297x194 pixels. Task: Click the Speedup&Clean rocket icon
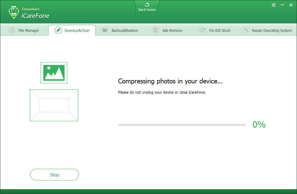pyautogui.click(x=58, y=30)
